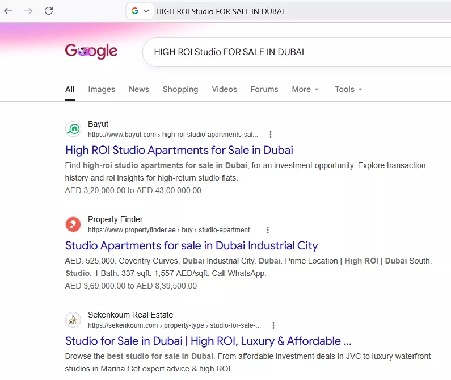The image size is (451, 380).
Task: Switch to the Images tab
Action: [102, 89]
